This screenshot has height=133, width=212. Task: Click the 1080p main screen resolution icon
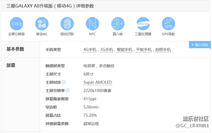point(16,24)
